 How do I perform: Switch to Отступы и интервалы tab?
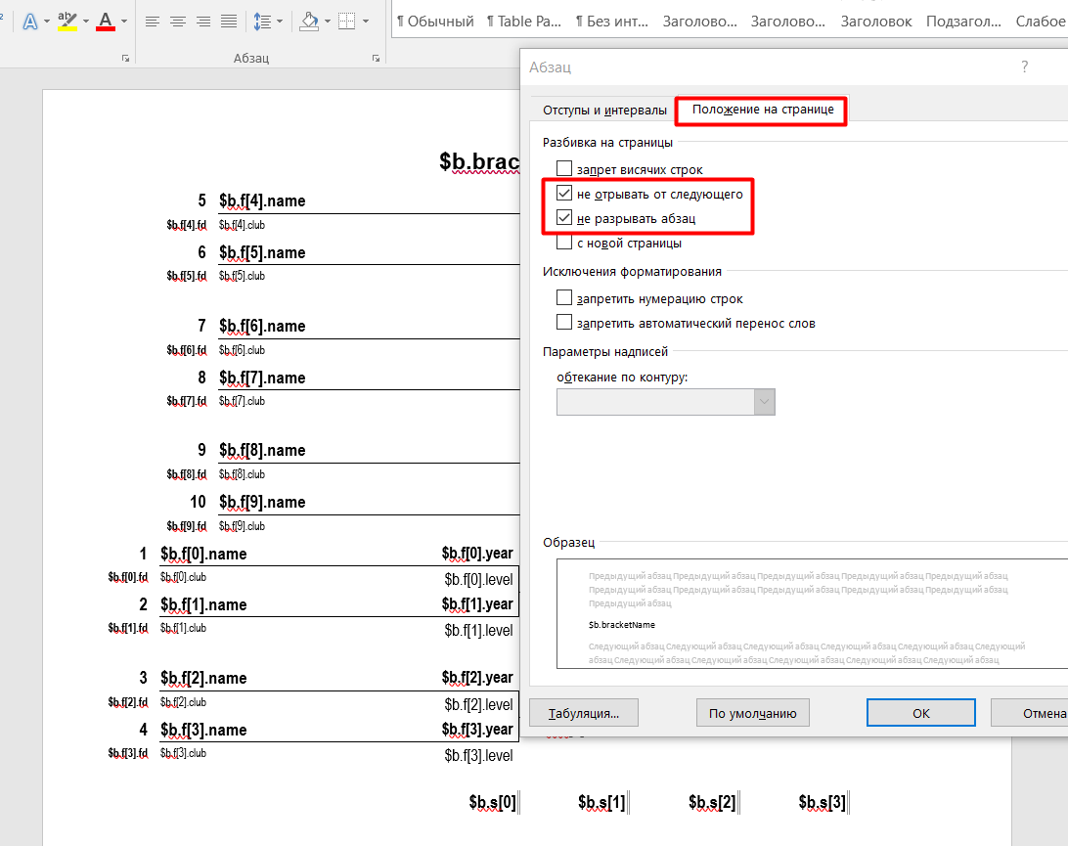pos(604,111)
